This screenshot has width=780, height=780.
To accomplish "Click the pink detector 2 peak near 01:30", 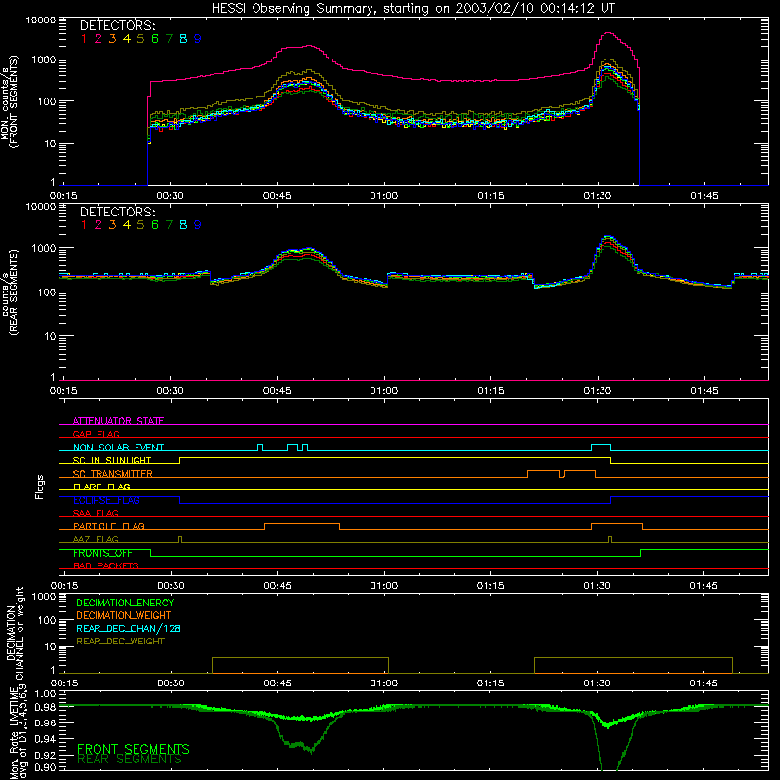I will pyautogui.click(x=608, y=33).
